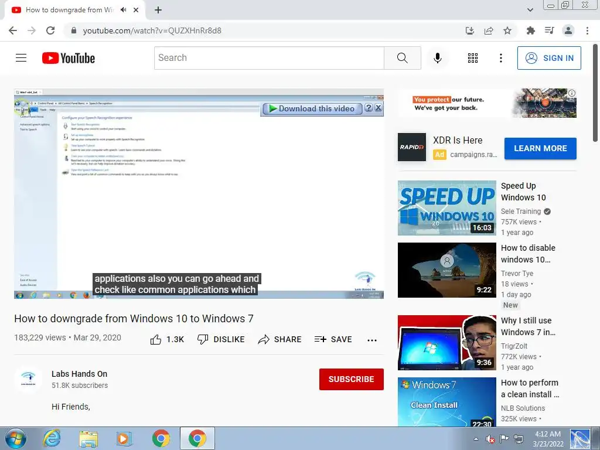
Task: Open the network tray icon
Action: 519,438
